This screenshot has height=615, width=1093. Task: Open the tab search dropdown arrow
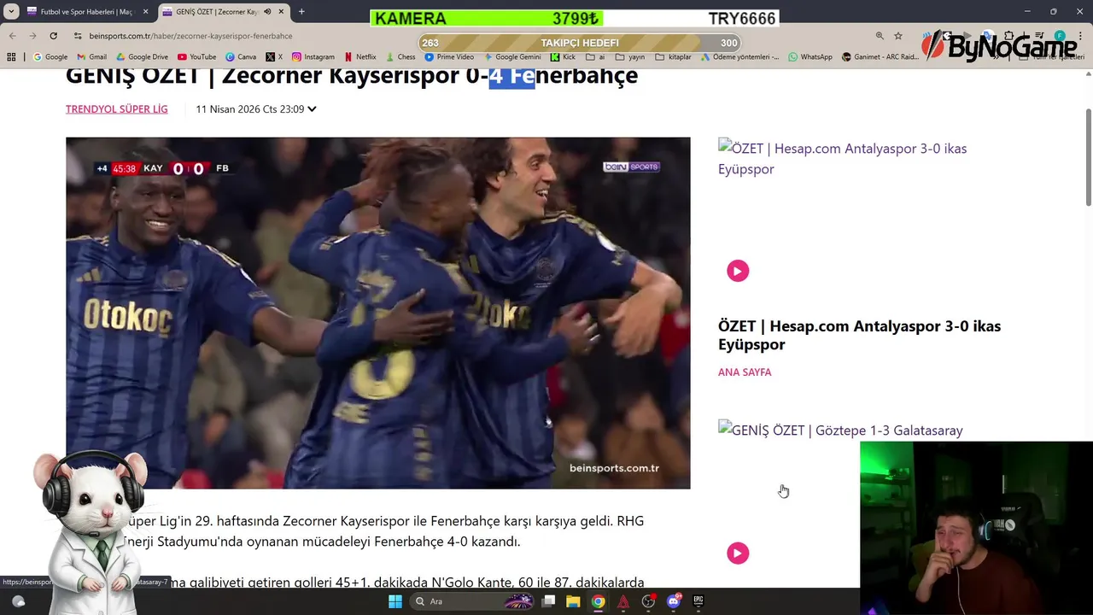coord(12,12)
